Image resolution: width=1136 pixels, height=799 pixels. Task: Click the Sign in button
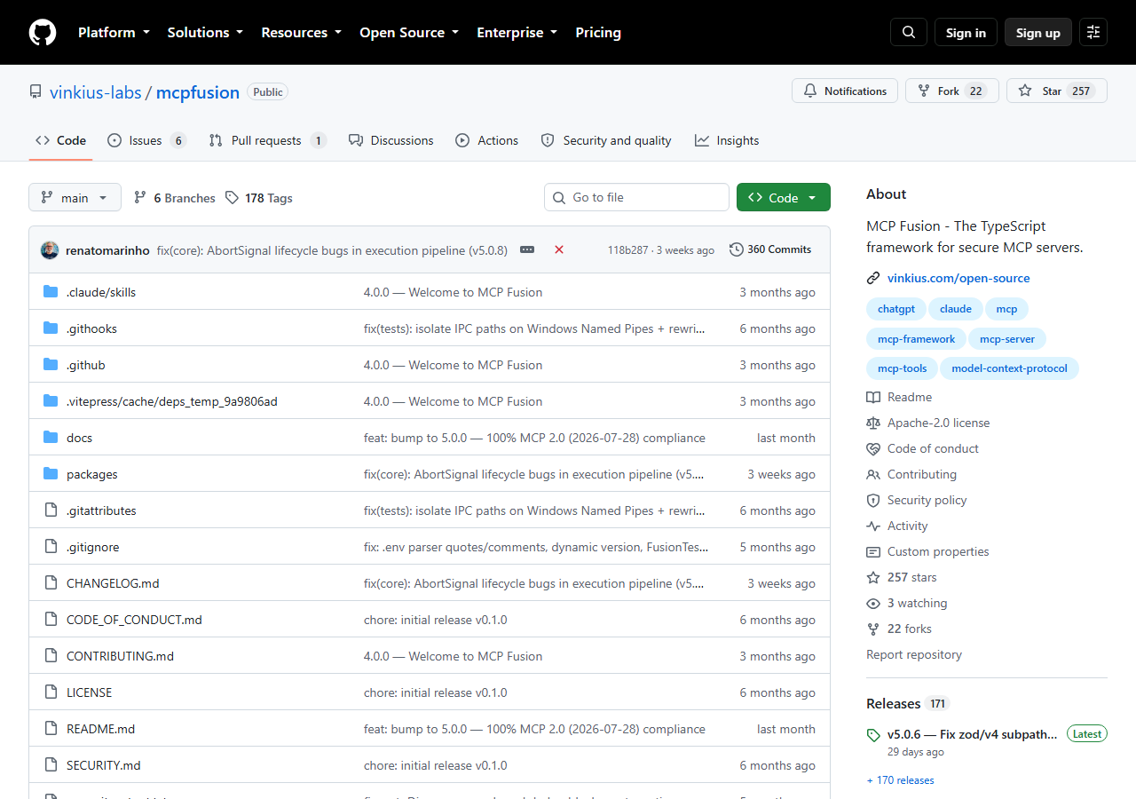(966, 33)
